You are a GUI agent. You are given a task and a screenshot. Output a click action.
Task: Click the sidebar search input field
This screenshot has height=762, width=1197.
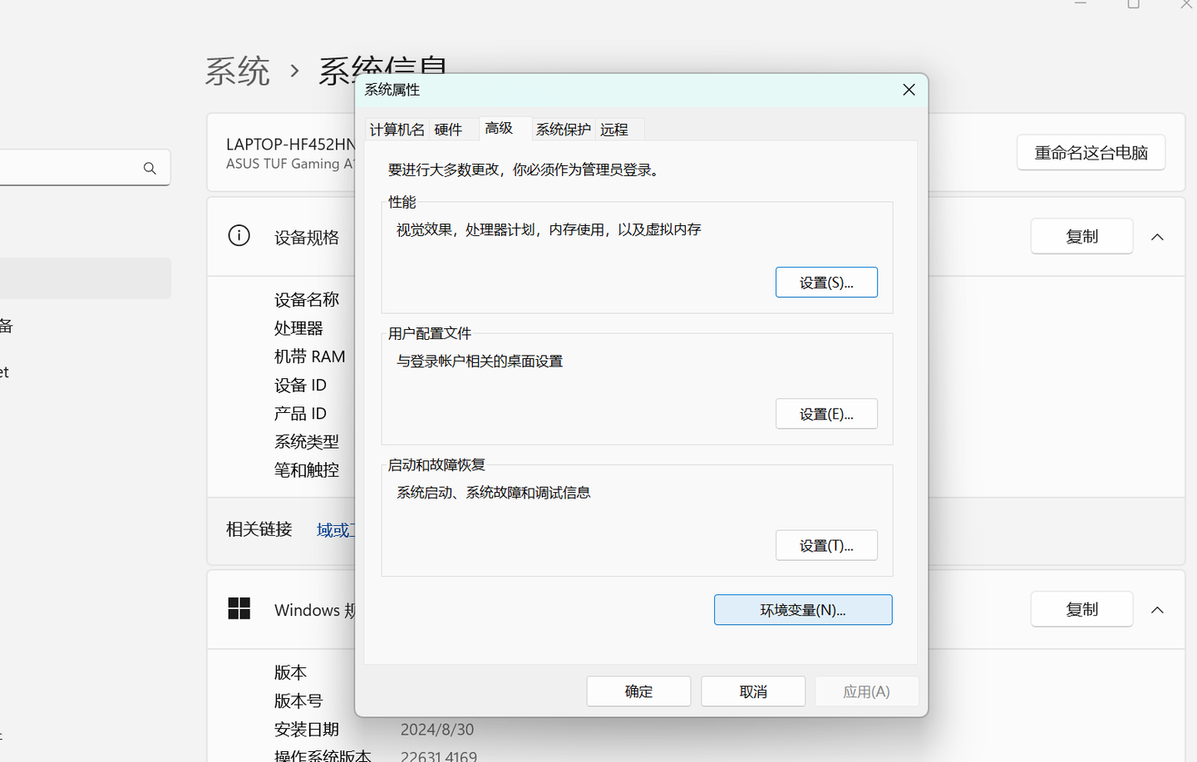75,167
